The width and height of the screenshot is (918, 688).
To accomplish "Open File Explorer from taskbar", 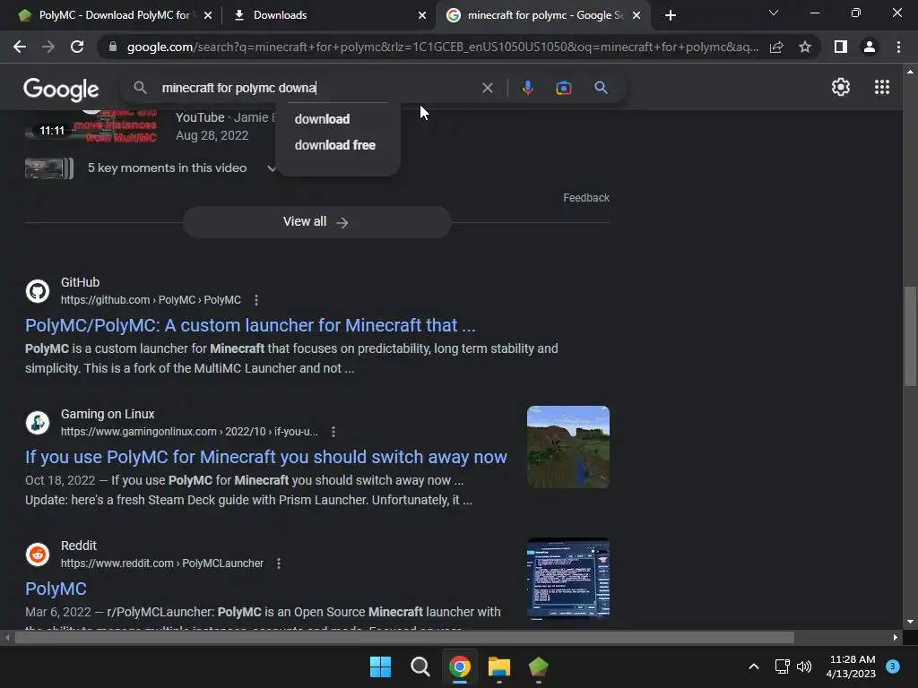I will click(499, 666).
